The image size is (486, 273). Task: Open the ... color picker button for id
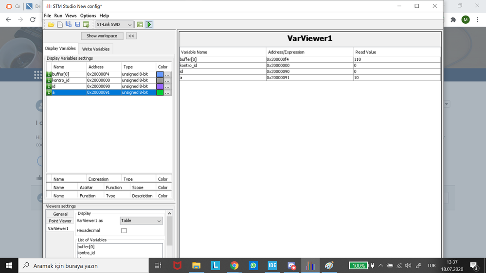167,86
